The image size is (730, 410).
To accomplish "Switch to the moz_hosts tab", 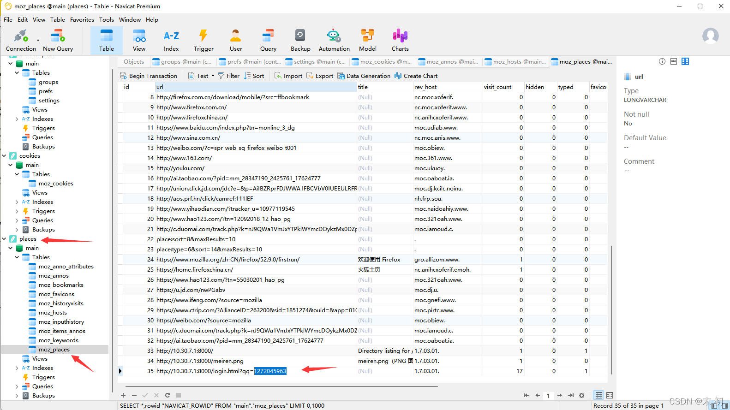I will click(x=515, y=61).
